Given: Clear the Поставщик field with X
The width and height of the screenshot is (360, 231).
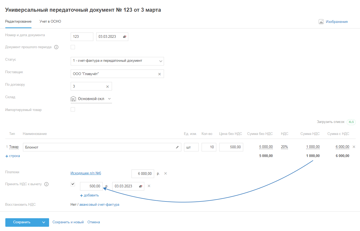Looking at the screenshot, I should tap(159, 74).
